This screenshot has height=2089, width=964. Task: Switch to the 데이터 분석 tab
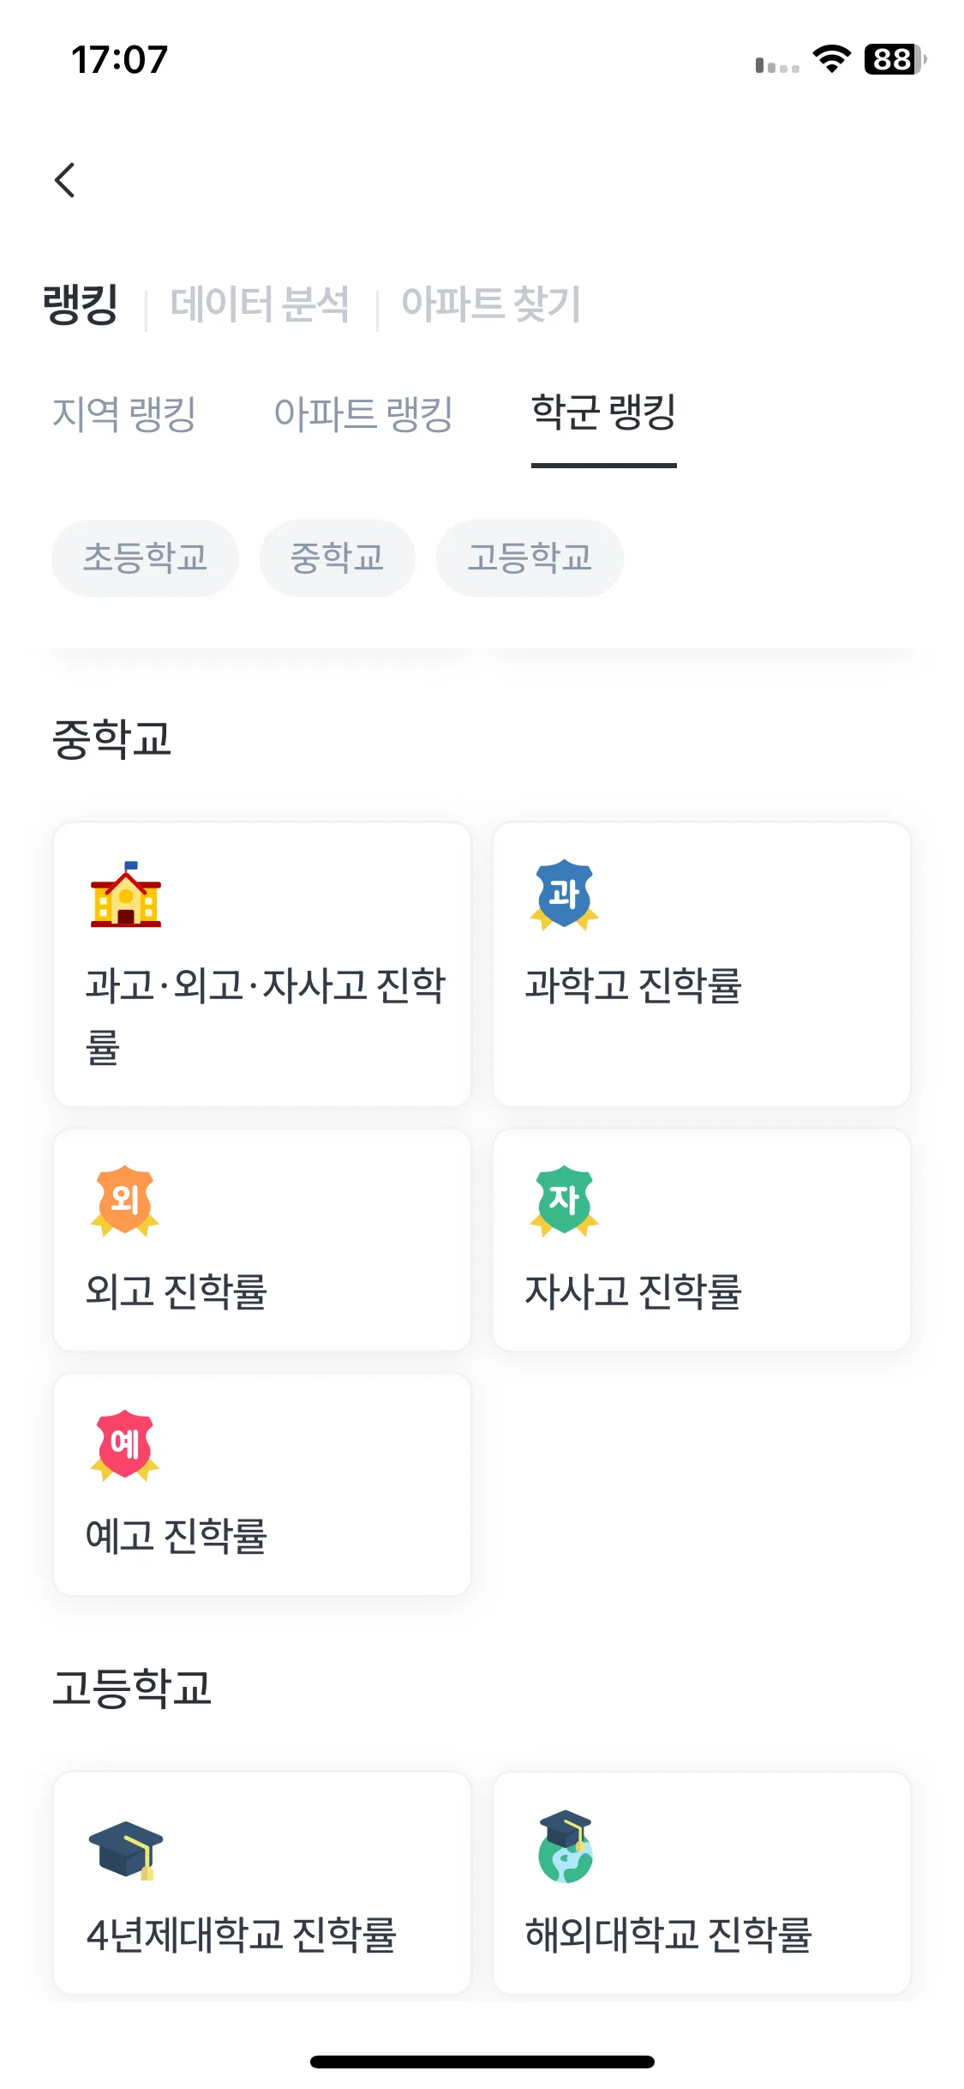click(260, 304)
